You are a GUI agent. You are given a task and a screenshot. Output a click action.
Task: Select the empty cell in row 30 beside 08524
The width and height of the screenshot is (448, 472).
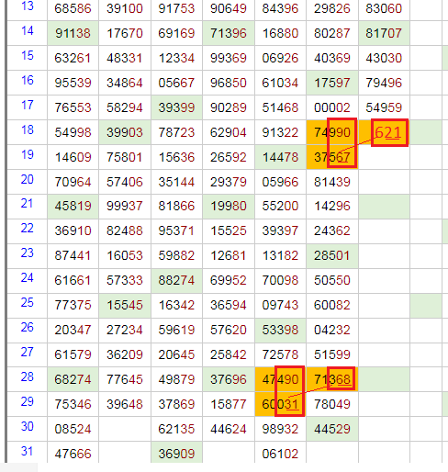125,429
